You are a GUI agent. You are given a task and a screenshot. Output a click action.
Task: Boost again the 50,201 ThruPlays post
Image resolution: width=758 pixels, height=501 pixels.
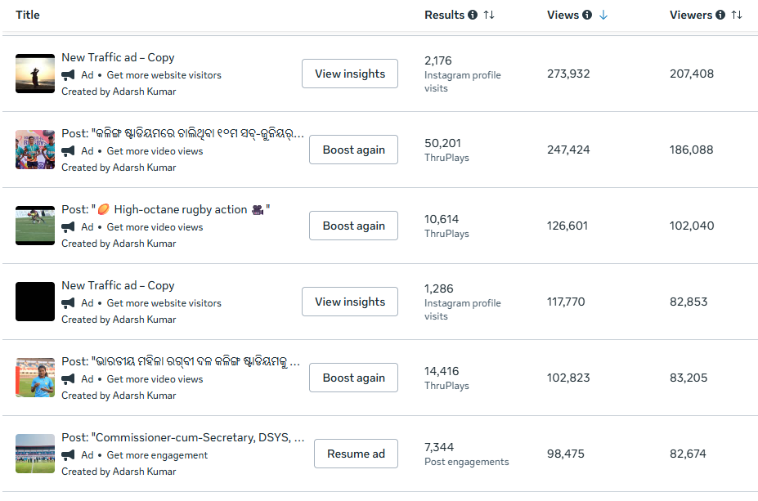point(353,150)
